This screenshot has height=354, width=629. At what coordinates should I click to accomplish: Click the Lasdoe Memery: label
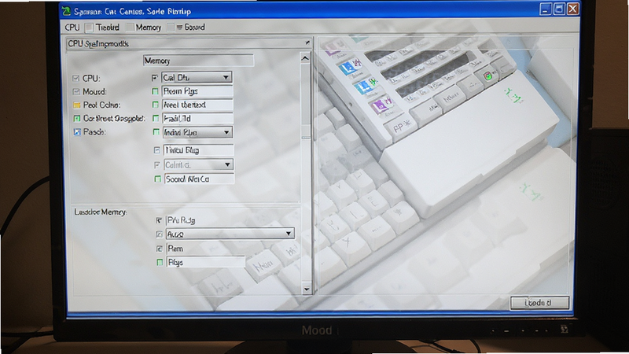click(x=101, y=212)
